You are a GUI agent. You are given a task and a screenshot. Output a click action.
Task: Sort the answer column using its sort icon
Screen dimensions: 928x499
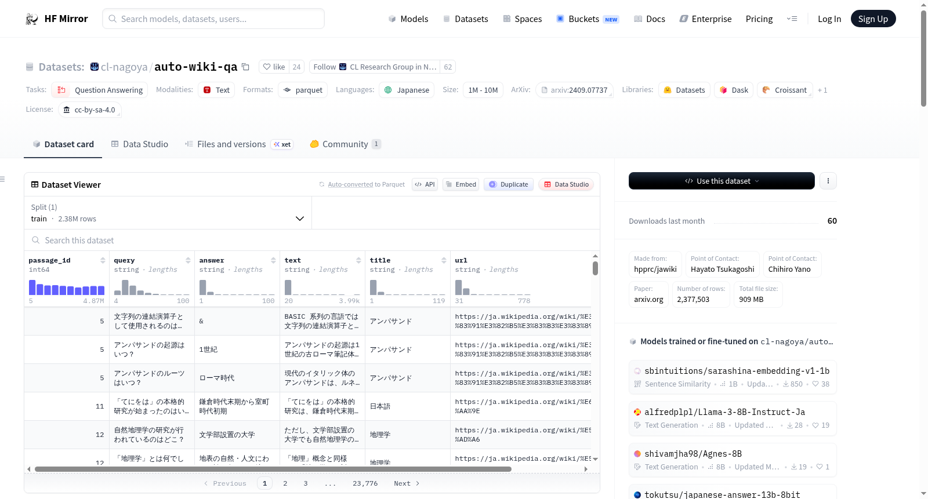tap(273, 260)
